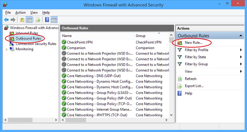Click Refresh in the Actions pane
247x132 pixels.
click(x=190, y=79)
